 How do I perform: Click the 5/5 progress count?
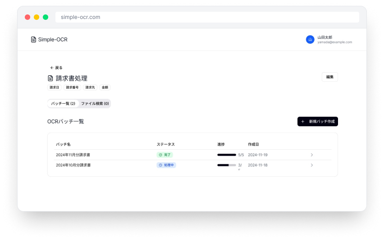coord(241,155)
